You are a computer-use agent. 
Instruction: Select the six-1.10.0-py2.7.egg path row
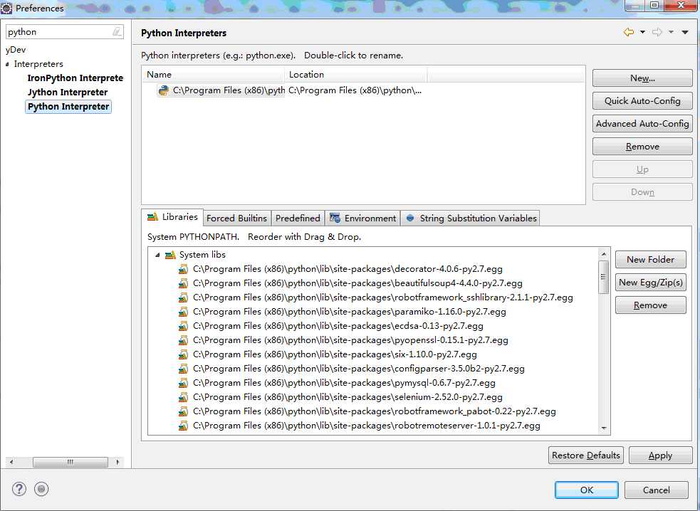(x=335, y=354)
